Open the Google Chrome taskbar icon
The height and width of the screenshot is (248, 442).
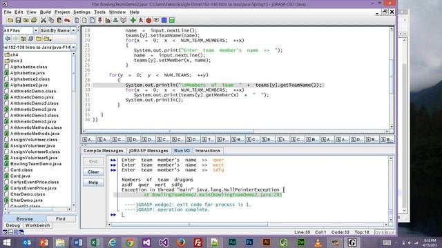pos(129,242)
